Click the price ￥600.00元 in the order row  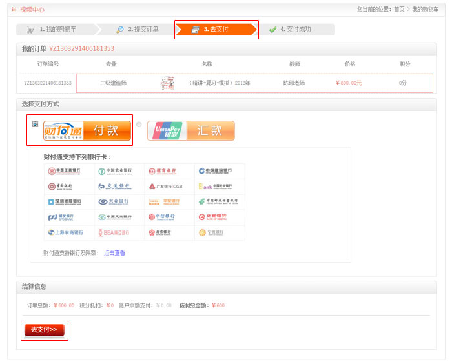click(x=349, y=83)
